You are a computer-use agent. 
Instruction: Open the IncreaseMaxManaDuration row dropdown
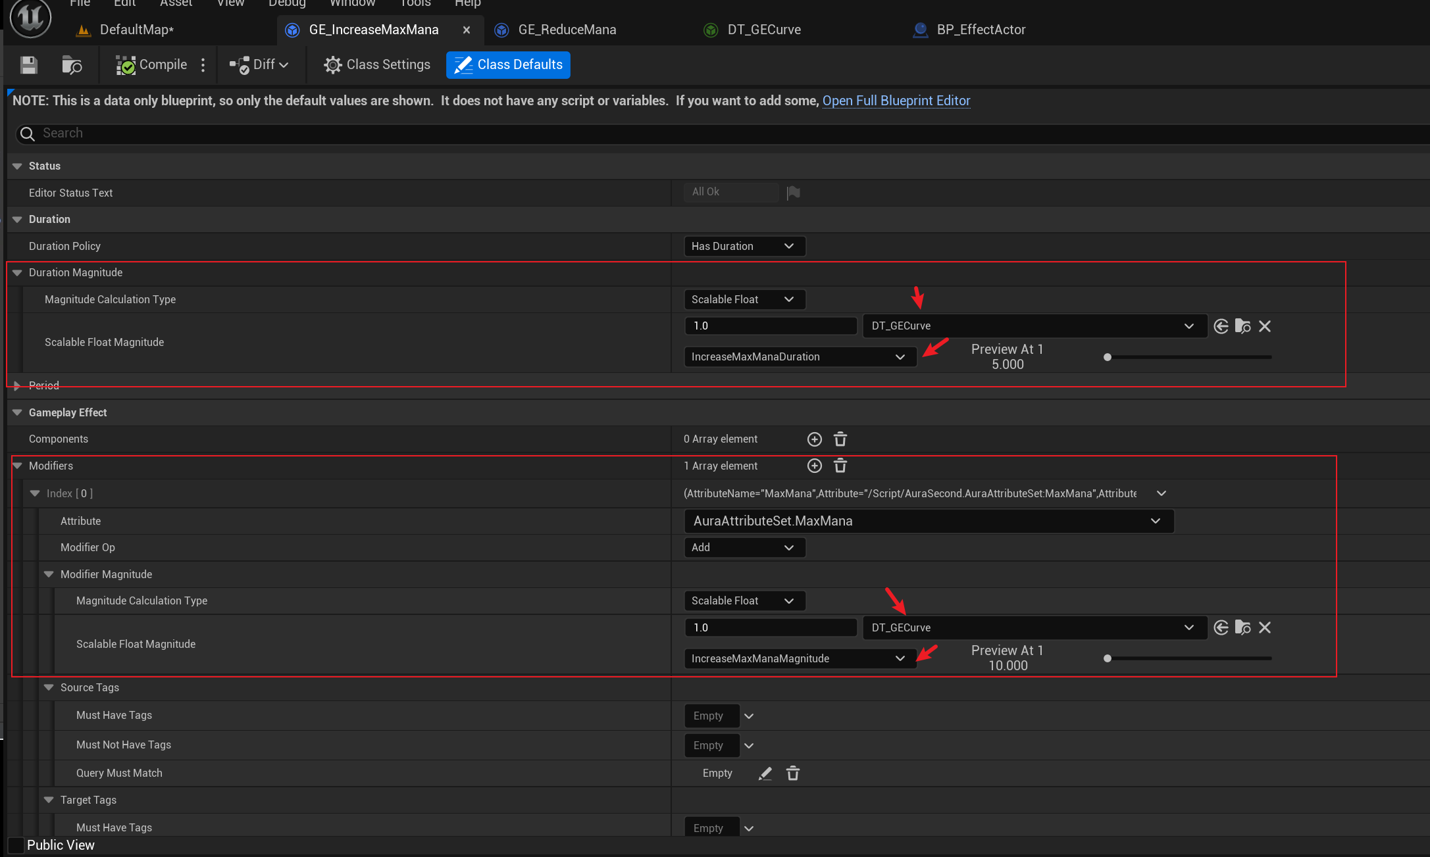[799, 356]
